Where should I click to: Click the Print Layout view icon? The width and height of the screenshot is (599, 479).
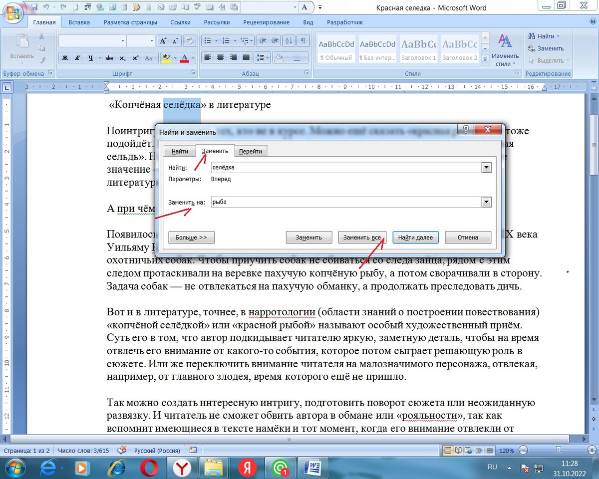(448, 451)
